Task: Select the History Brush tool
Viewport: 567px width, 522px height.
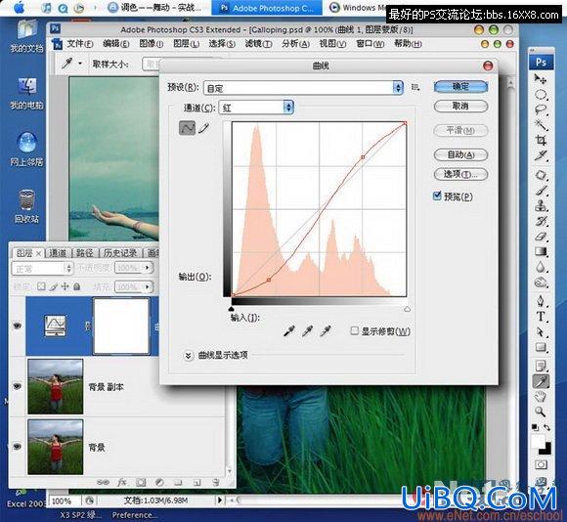Action: (x=541, y=221)
